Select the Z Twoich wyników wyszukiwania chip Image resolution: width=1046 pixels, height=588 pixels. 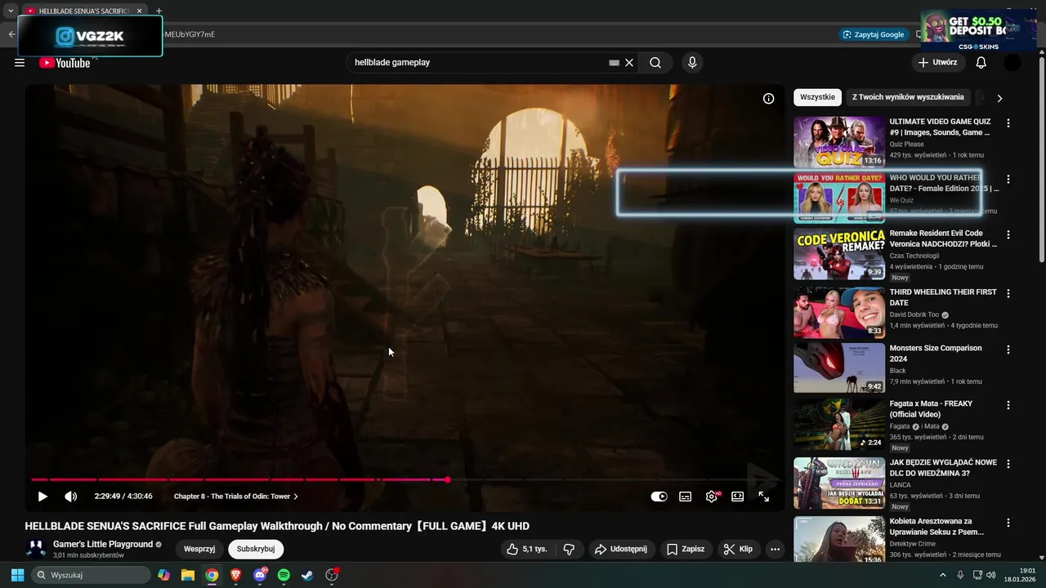[x=908, y=97]
